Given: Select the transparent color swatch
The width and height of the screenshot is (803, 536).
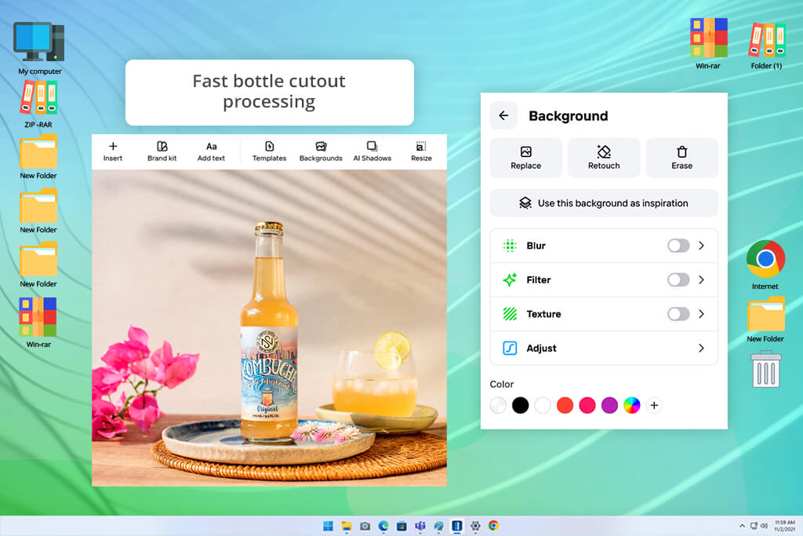Looking at the screenshot, I should [x=498, y=405].
